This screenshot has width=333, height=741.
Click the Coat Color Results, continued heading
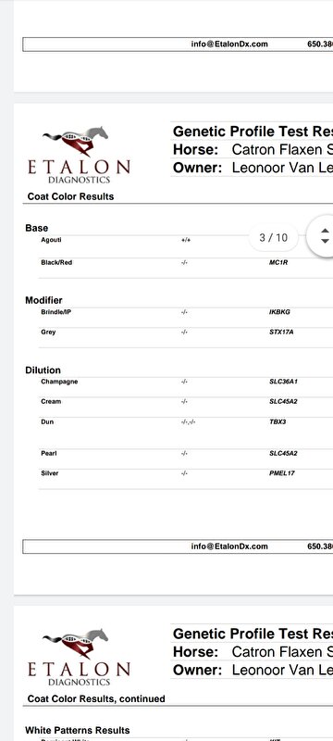point(96,698)
